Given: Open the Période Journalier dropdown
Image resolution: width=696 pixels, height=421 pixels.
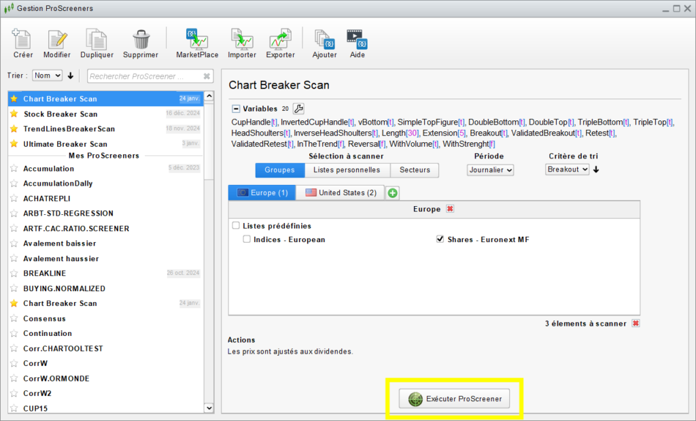Looking at the screenshot, I should pyautogui.click(x=490, y=170).
